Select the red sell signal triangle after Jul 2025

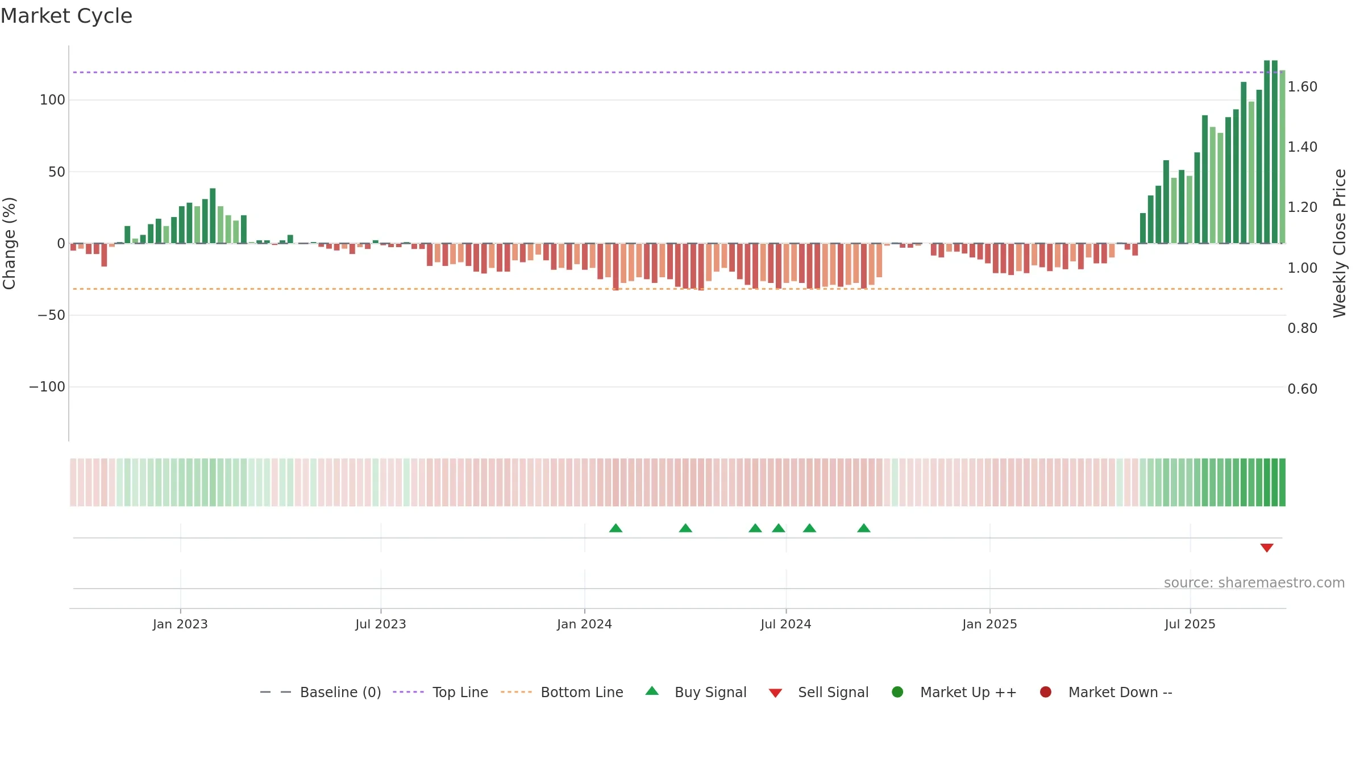pyautogui.click(x=1267, y=548)
